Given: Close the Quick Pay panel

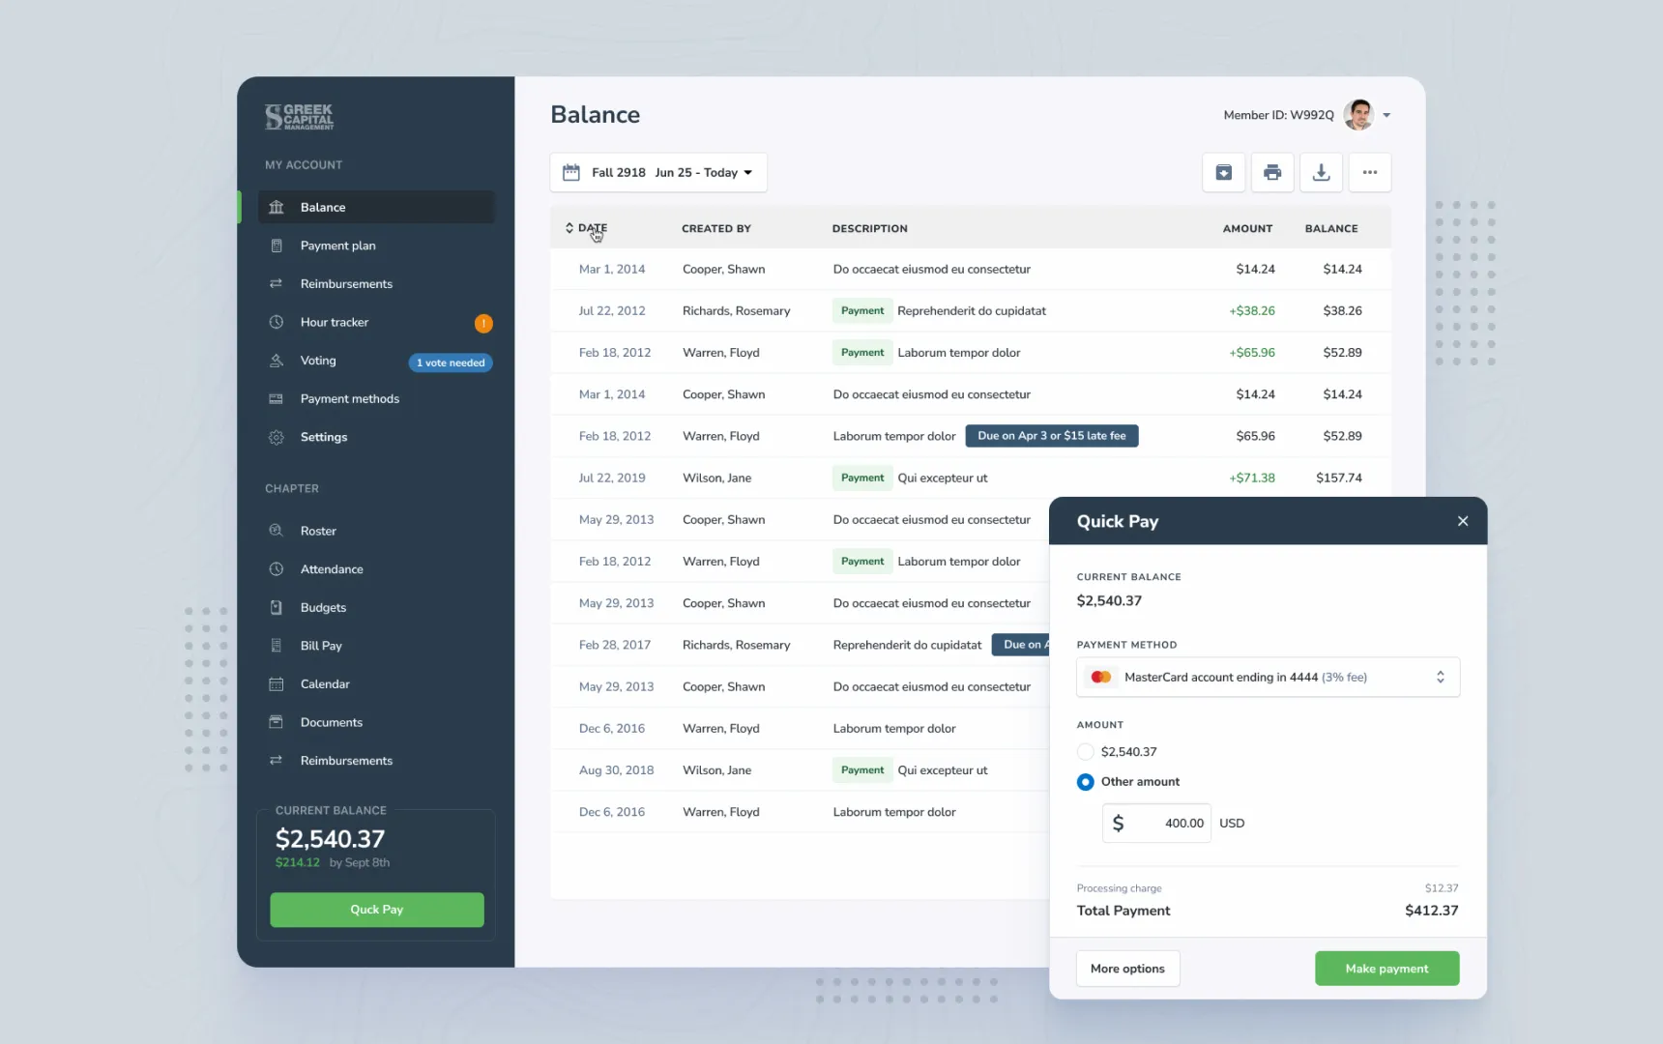Looking at the screenshot, I should [x=1462, y=521].
